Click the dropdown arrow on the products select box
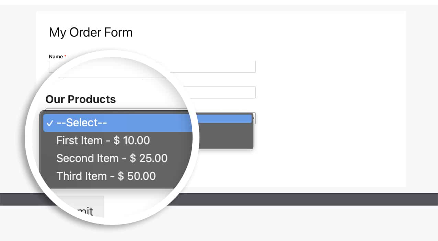Image resolution: width=438 pixels, height=241 pixels. click(x=254, y=118)
